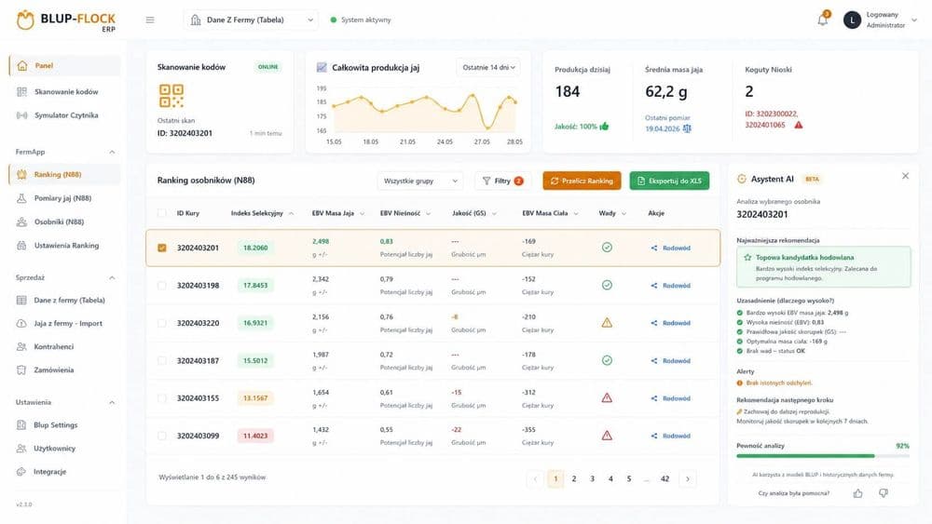932x524 pixels.
Task: Sort by Indeks Selekcyjny column
Action: 262,213
